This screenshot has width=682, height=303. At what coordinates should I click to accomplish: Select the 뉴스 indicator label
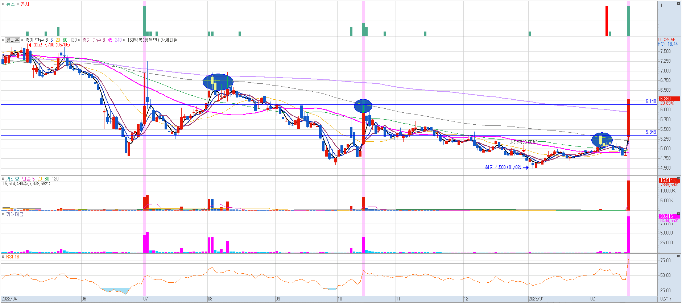click(10, 4)
